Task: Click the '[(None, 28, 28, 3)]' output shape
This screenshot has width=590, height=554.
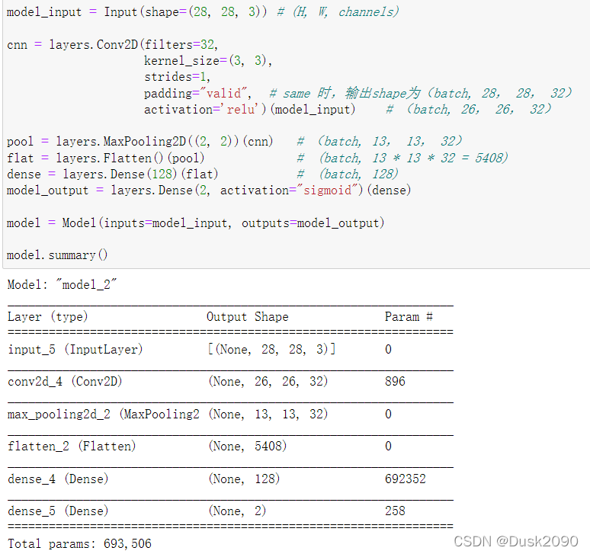Action: [271, 350]
